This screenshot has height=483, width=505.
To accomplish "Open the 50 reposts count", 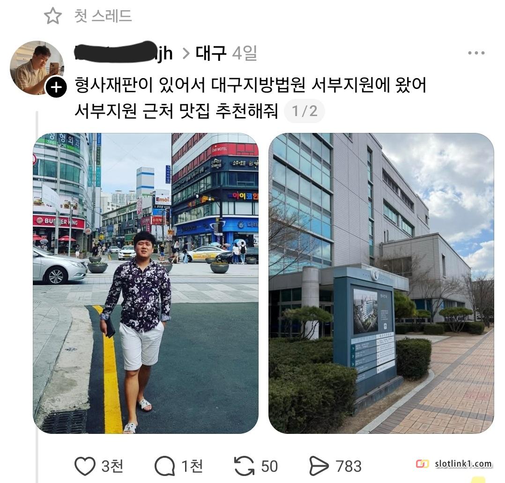I will tap(269, 466).
